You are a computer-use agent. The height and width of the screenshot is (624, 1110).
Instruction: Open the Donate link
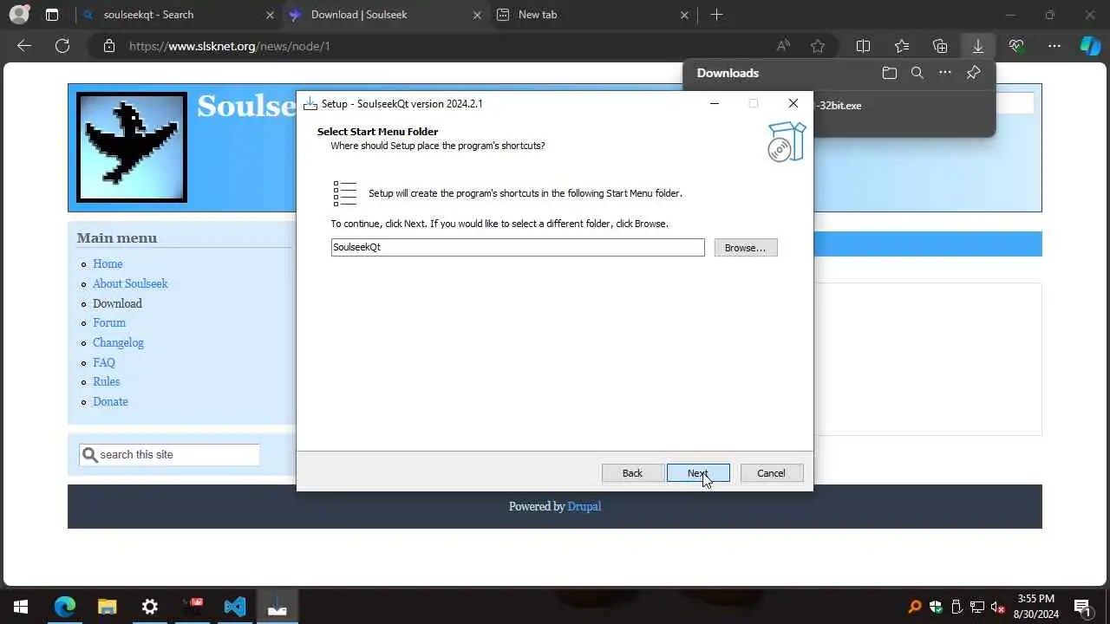110,401
